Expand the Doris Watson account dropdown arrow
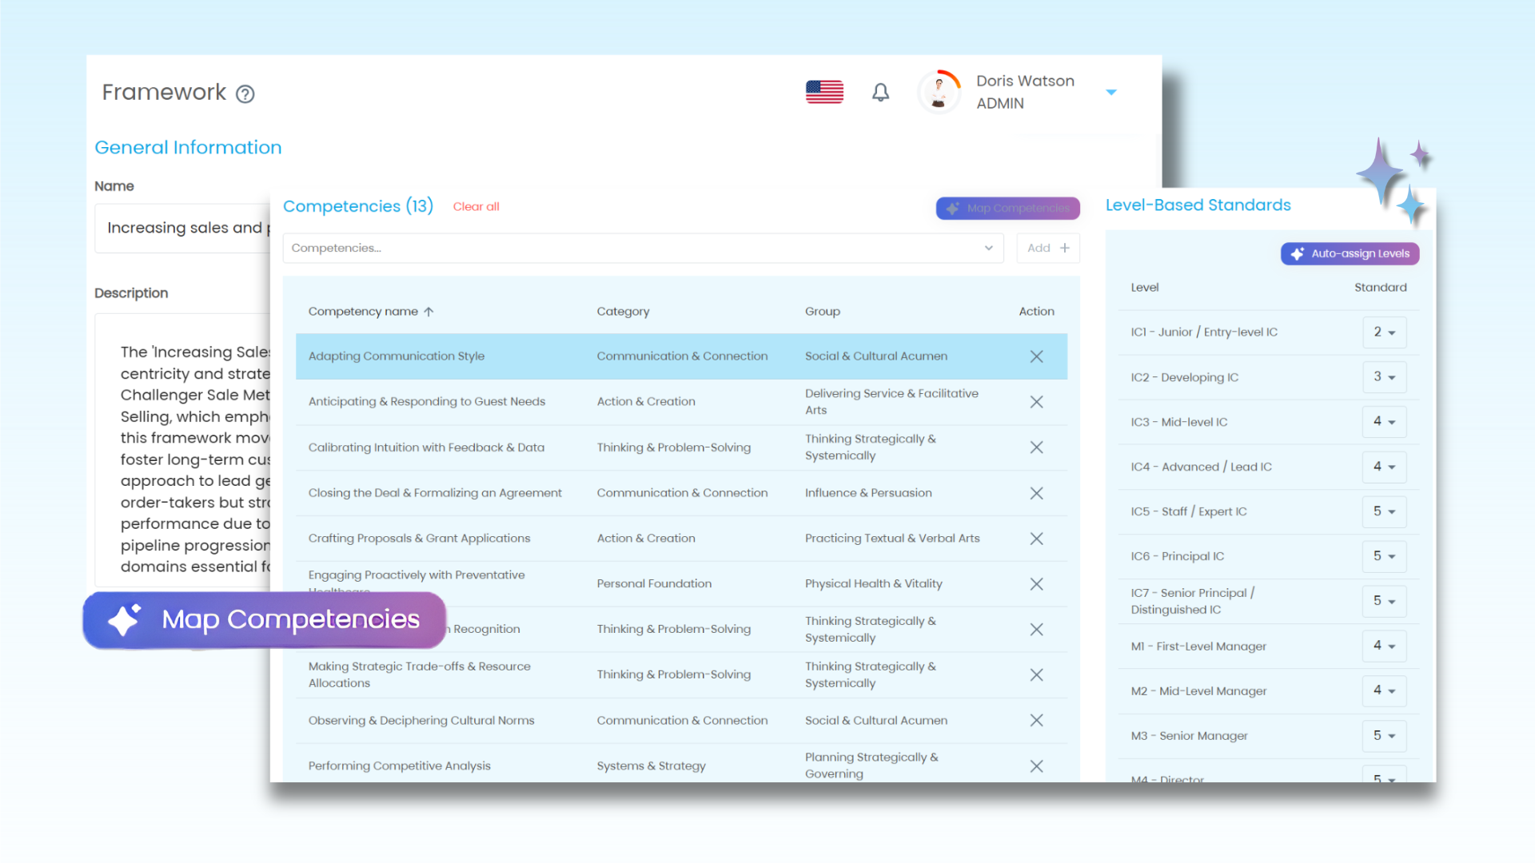Viewport: 1535px width, 863px height. click(1110, 93)
